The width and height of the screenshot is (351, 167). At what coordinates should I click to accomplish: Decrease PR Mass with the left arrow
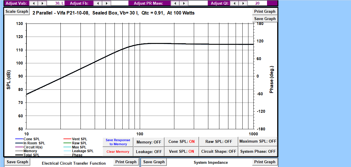tap(175, 3)
